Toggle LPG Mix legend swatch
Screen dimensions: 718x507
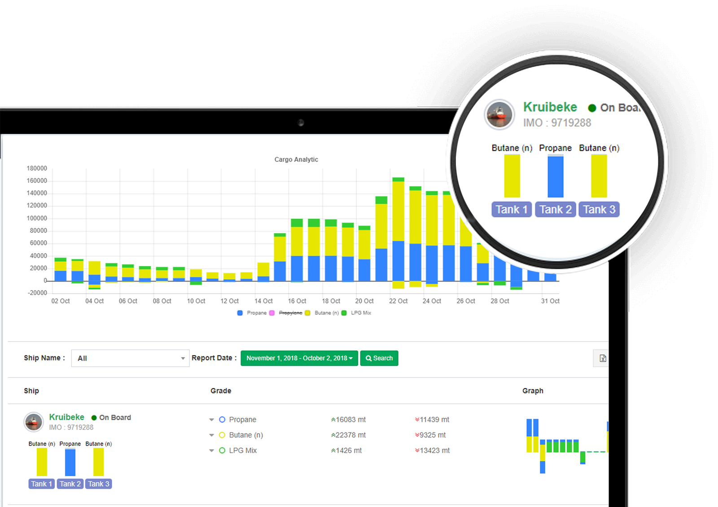344,313
